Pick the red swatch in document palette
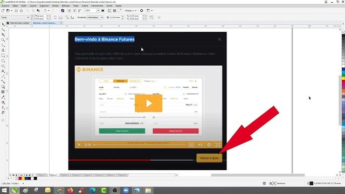Viewport: 345px width, 194px height. pos(20,178)
